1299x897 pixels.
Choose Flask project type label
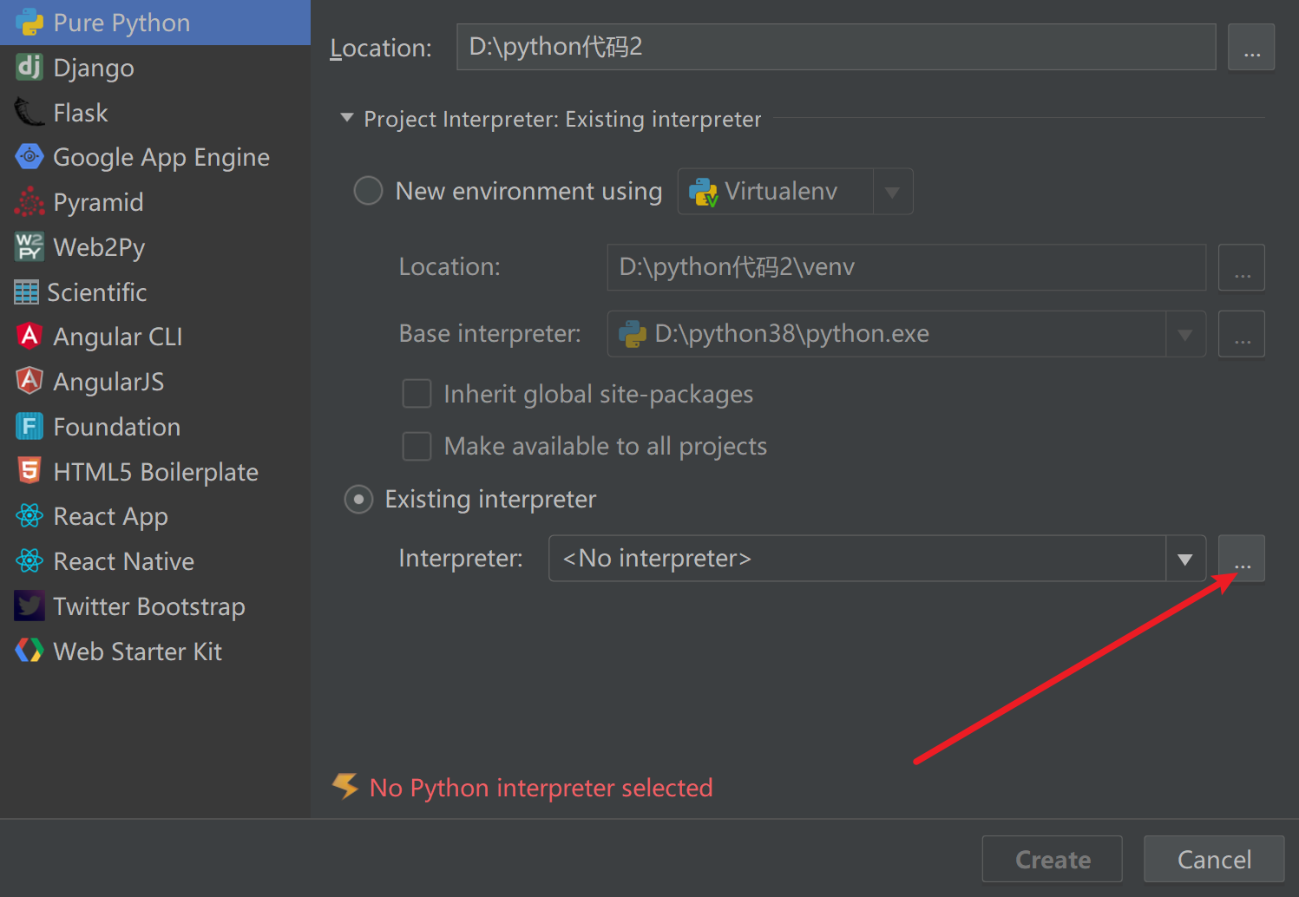click(x=81, y=113)
